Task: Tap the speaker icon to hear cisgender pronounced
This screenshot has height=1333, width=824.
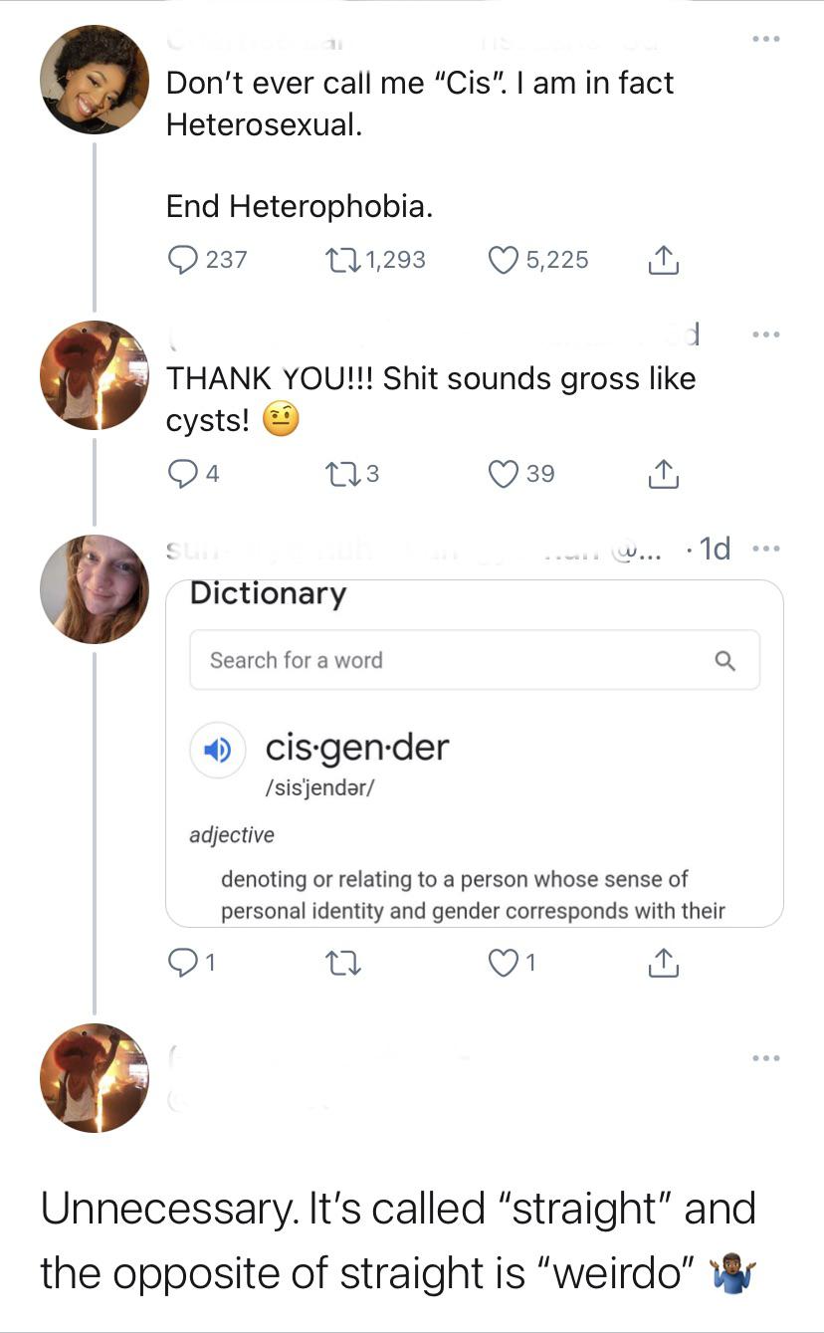Action: coord(218,750)
